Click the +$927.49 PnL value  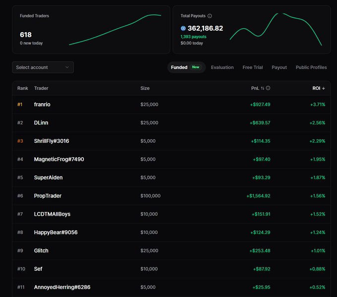pos(260,105)
